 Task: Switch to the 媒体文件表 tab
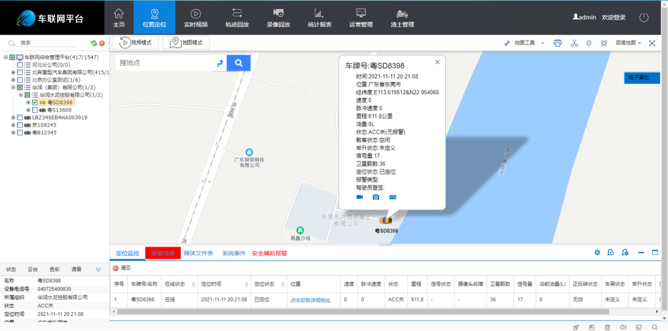point(198,253)
